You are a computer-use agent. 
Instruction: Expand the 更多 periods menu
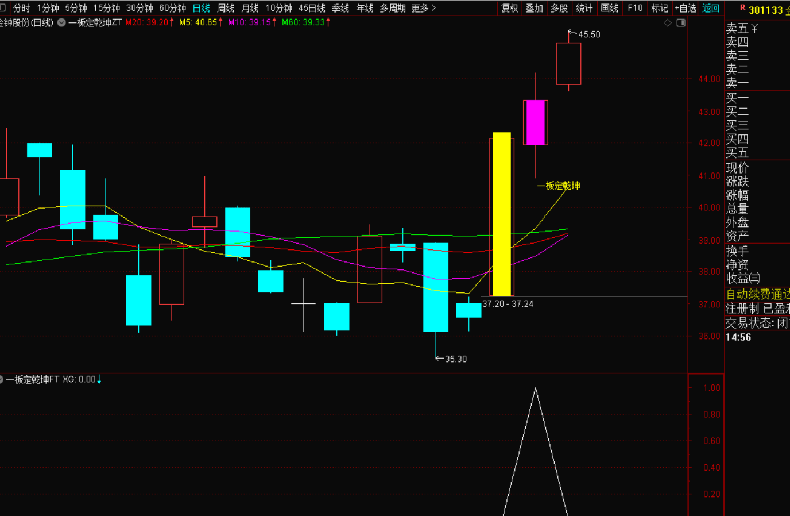pos(423,8)
